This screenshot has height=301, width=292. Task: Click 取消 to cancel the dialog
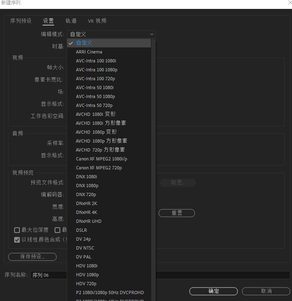click(x=266, y=291)
